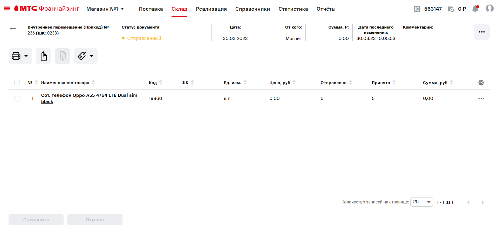The width and height of the screenshot is (498, 232).
Task: Open the hamburger main menu
Action: tap(7, 9)
